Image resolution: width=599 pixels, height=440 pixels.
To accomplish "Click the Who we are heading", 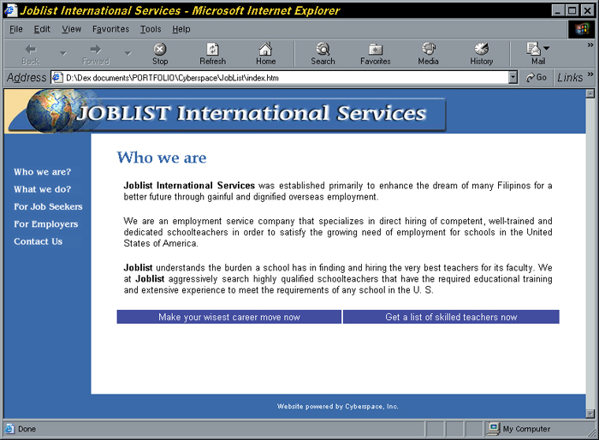I will [162, 158].
